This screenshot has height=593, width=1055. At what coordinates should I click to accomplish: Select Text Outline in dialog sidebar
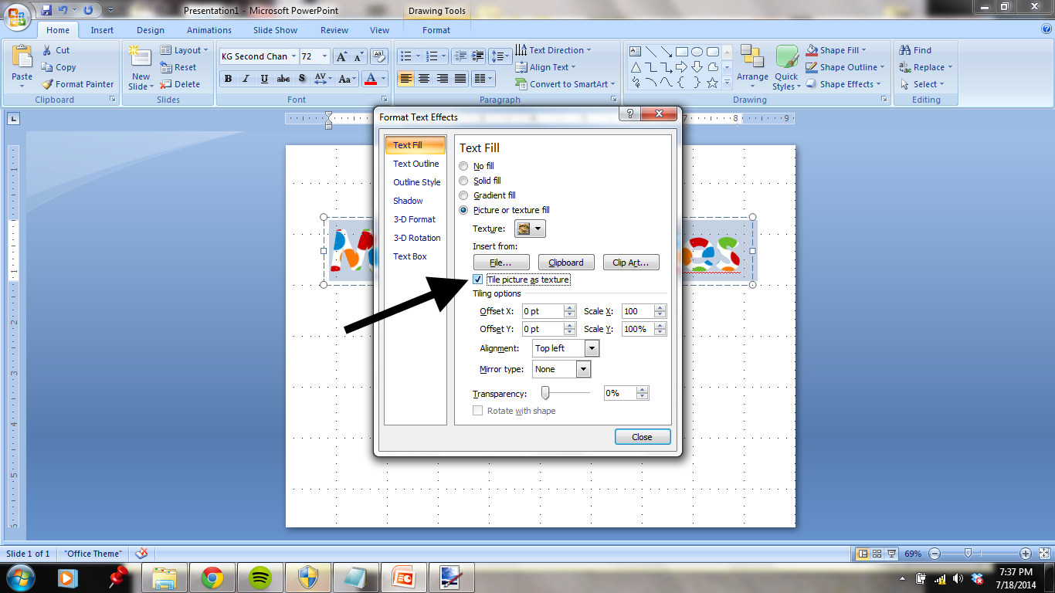click(416, 164)
